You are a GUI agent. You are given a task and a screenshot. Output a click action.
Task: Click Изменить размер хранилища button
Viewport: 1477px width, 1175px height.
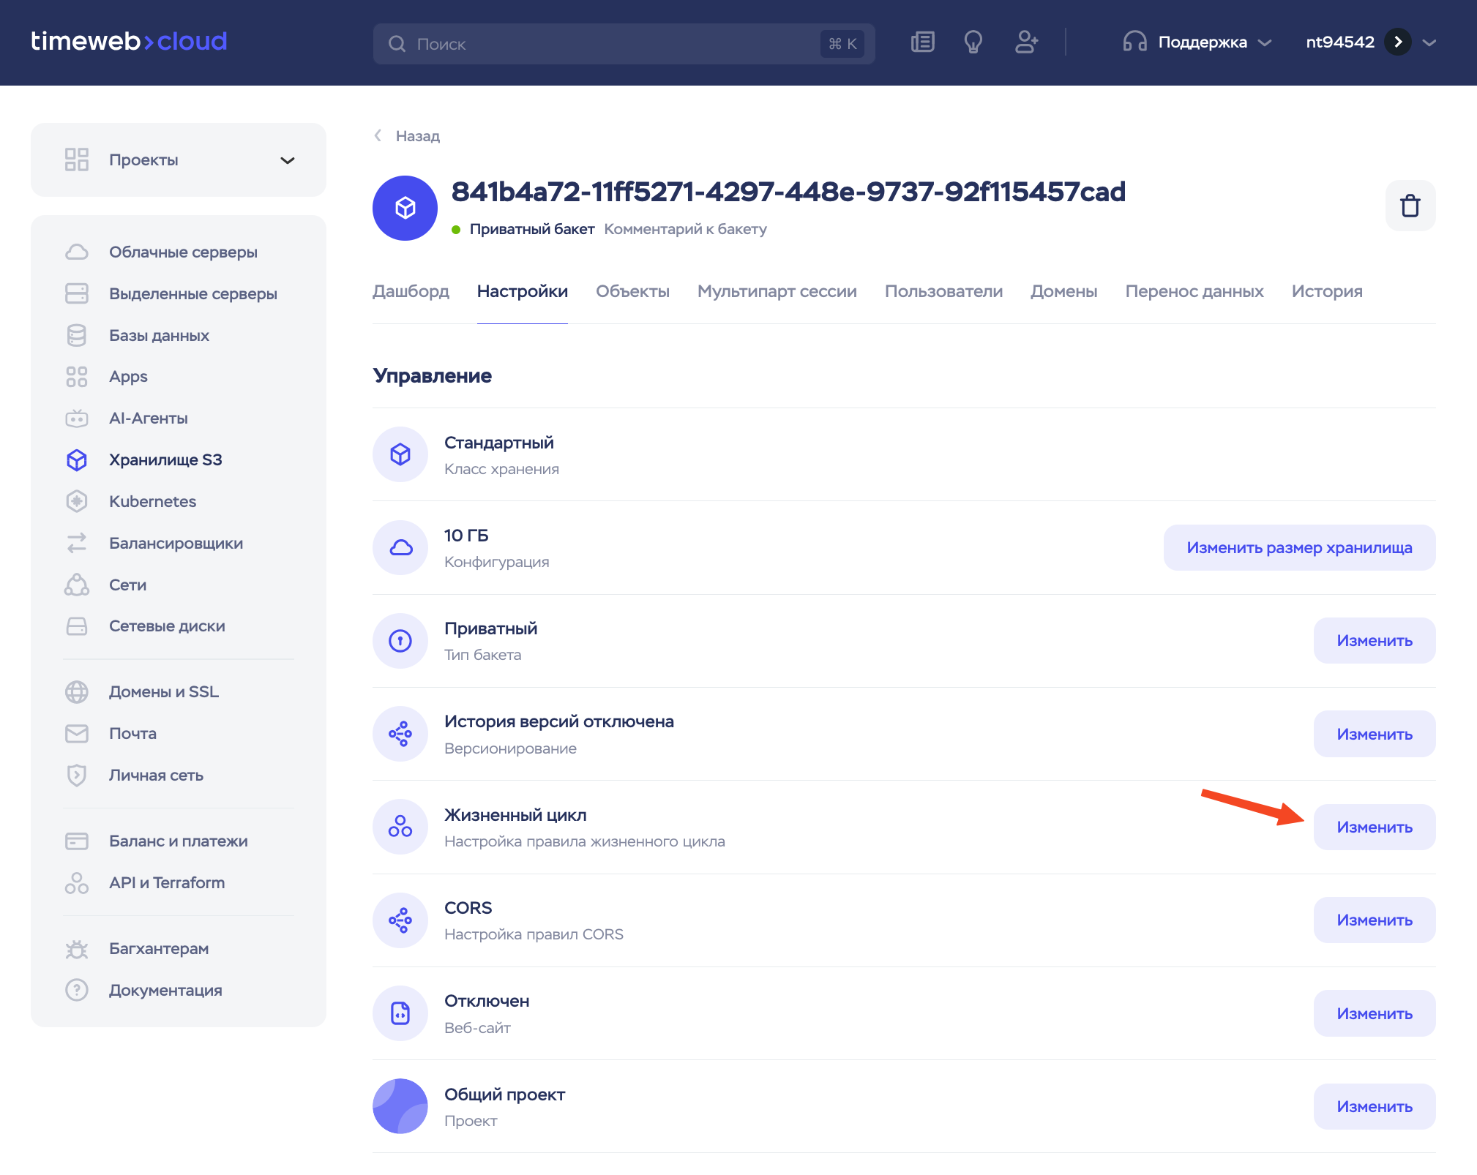pyautogui.click(x=1298, y=547)
